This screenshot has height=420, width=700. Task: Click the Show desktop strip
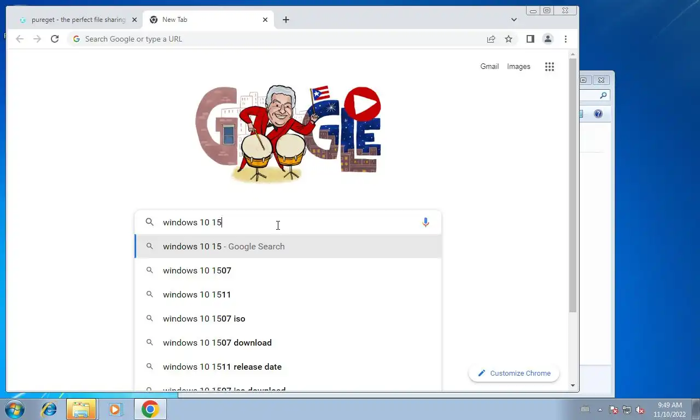tap(696, 409)
